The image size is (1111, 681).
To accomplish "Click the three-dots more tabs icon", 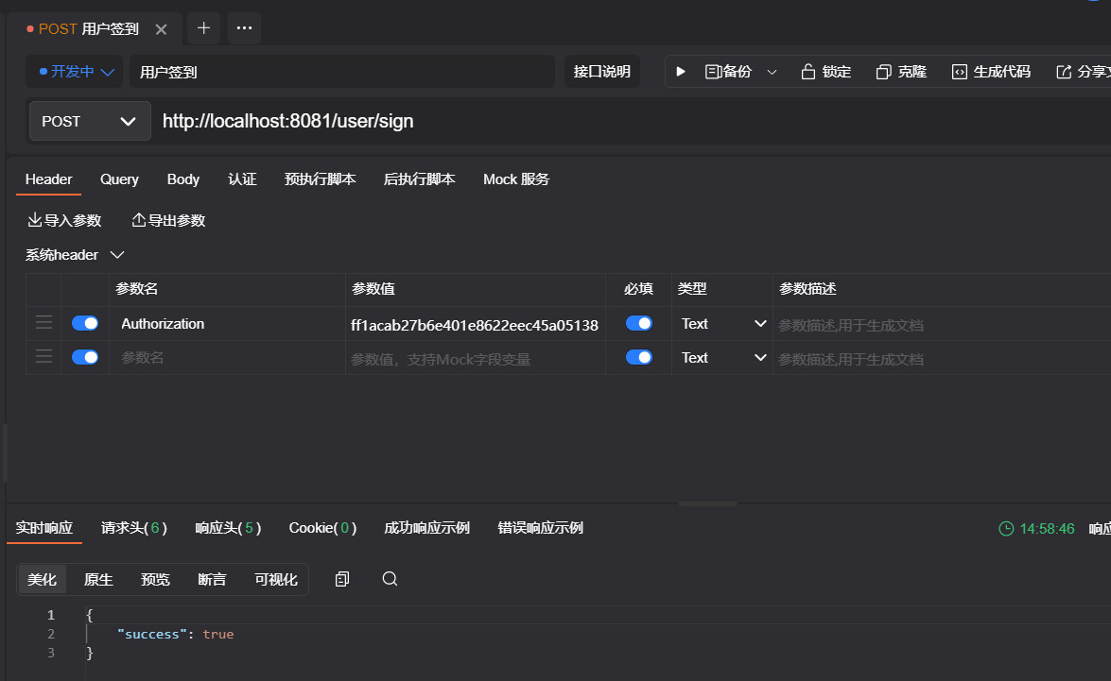I will pyautogui.click(x=244, y=28).
